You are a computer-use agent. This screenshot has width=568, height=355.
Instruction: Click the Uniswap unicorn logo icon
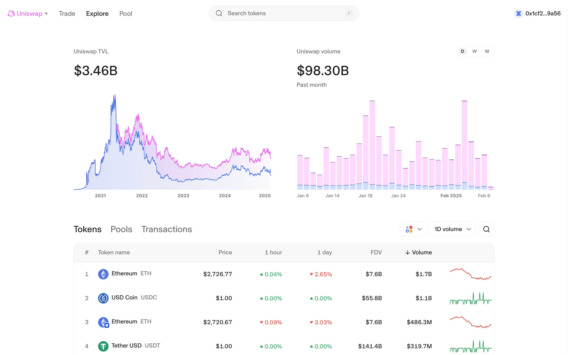[x=11, y=13]
